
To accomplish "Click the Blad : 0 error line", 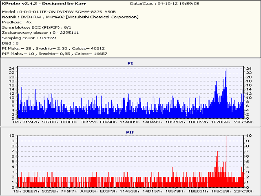I will [10, 43].
